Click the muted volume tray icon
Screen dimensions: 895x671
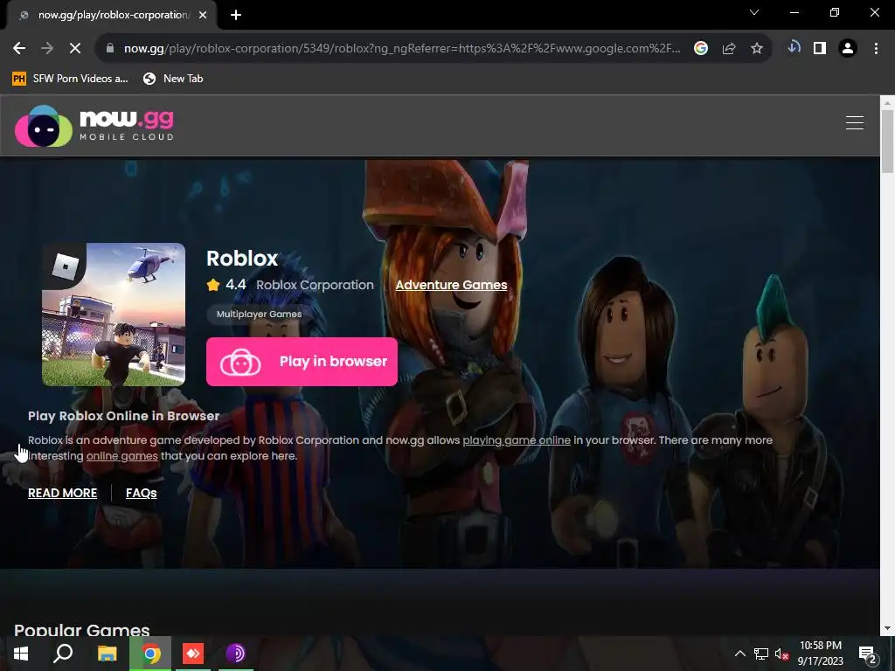pyautogui.click(x=781, y=654)
